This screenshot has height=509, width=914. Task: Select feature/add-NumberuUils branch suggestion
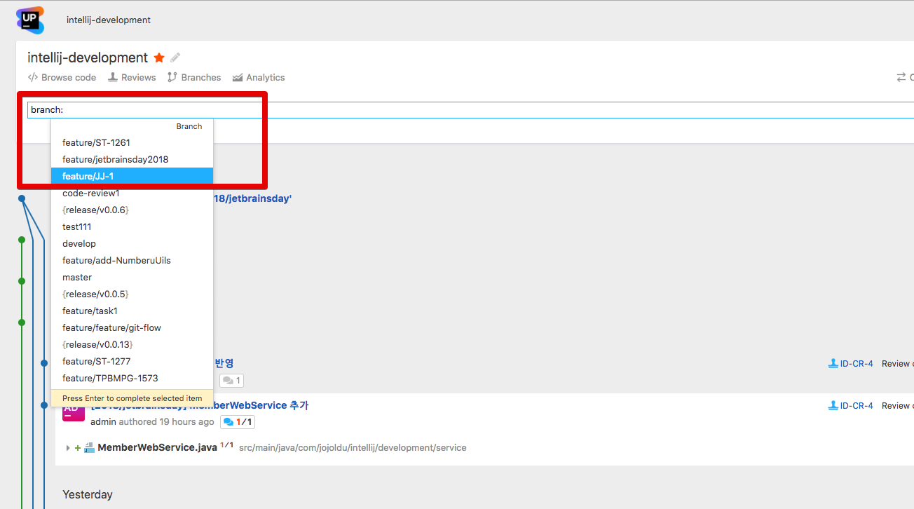(132, 260)
